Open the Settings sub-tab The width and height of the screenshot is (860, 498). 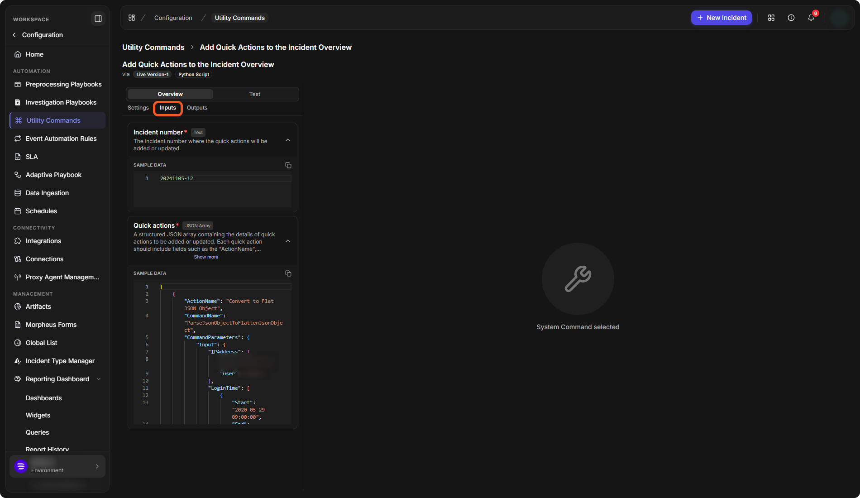[x=138, y=108]
